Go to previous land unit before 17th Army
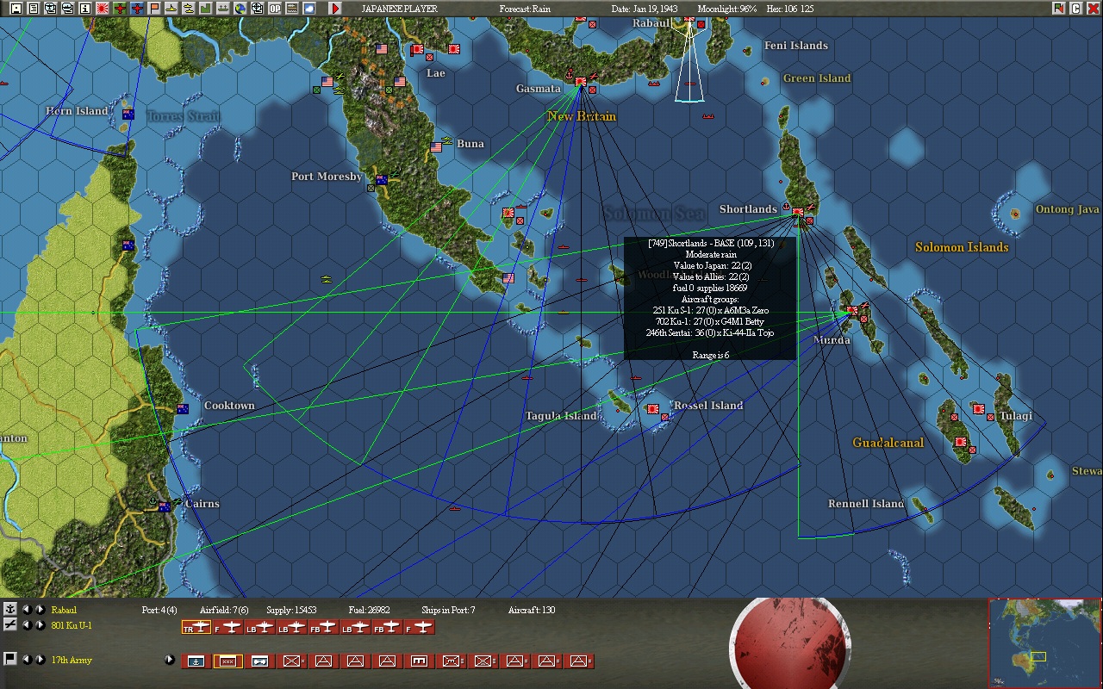Viewport: 1103px width, 689px height. click(x=27, y=660)
